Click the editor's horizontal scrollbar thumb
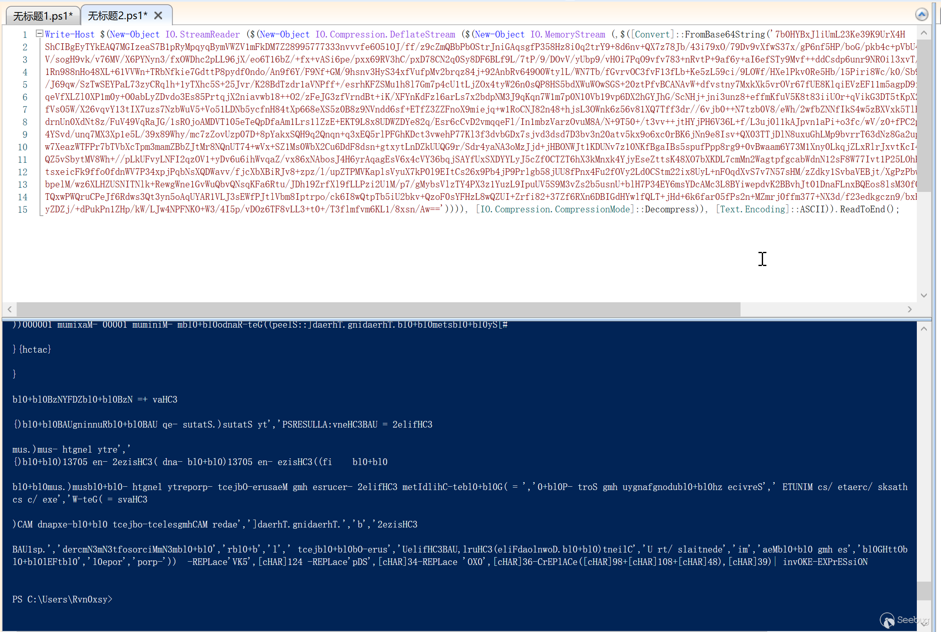 coord(378,309)
